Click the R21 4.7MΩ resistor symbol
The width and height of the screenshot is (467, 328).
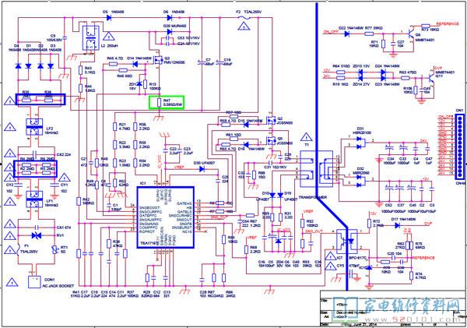coord(114,126)
